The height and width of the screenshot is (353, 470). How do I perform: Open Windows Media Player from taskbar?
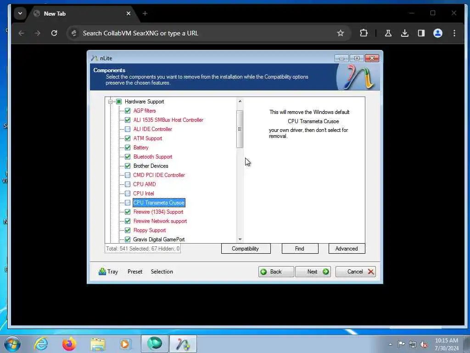click(x=125, y=344)
